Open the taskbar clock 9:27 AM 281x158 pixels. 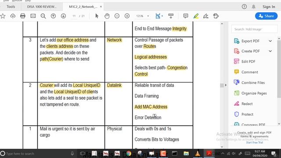tap(260, 154)
